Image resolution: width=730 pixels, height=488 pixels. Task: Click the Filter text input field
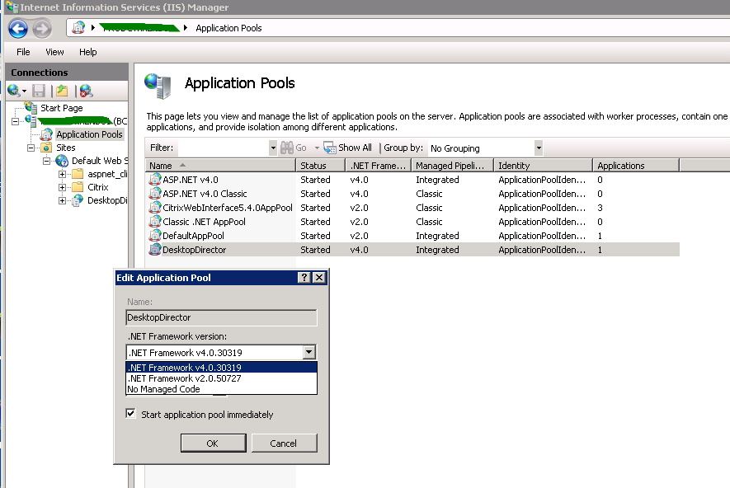pyautogui.click(x=224, y=148)
